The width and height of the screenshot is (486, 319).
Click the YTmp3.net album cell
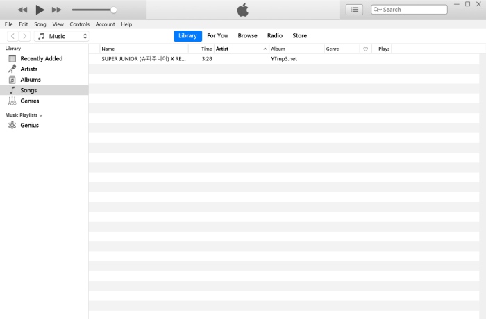pos(284,59)
